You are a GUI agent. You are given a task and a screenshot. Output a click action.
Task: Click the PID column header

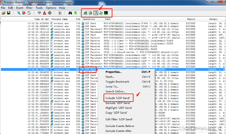pos(78,19)
